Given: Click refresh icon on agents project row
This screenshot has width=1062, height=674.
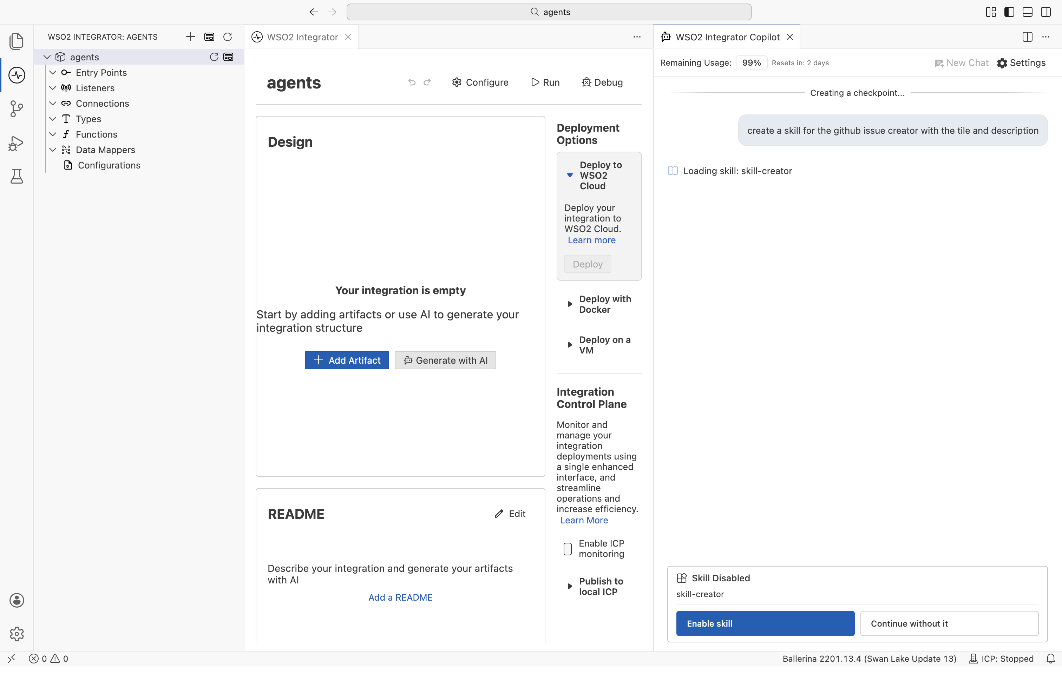Looking at the screenshot, I should coord(214,57).
